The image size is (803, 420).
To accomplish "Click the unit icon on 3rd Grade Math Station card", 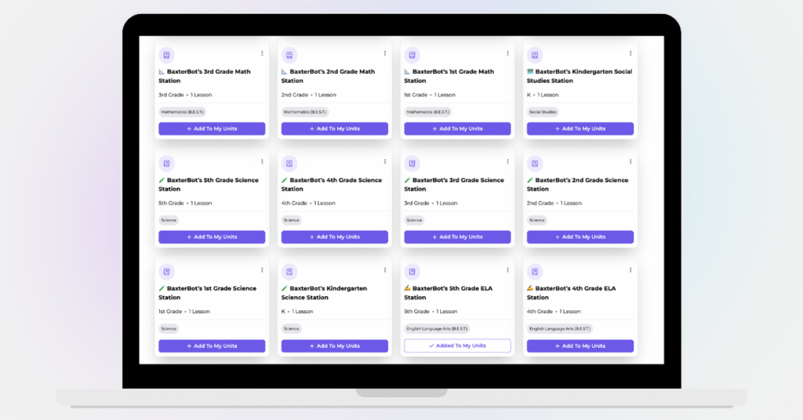I will coord(166,56).
